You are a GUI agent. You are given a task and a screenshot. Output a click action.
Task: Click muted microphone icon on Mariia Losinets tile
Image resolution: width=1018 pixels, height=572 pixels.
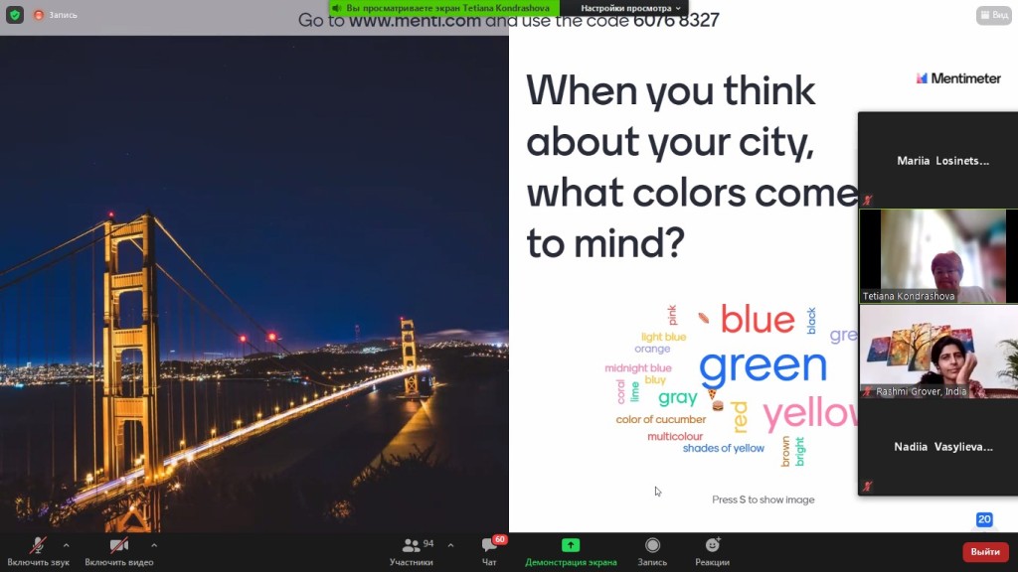click(867, 200)
